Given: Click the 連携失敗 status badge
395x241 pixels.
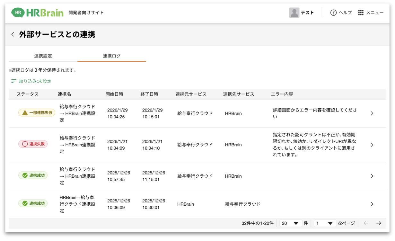Looking at the screenshot, I should click(x=33, y=144).
